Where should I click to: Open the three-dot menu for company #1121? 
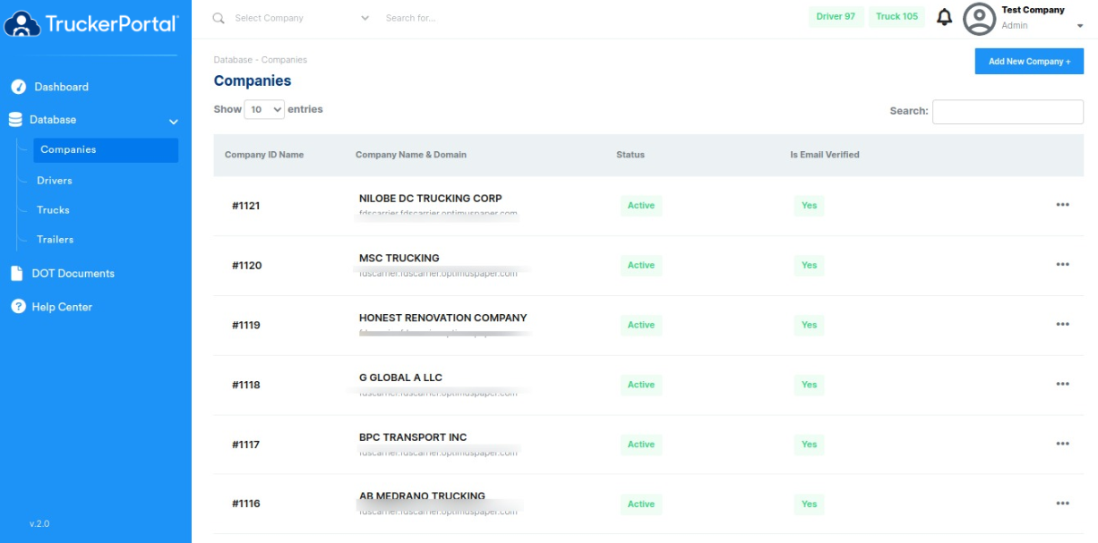coord(1062,205)
